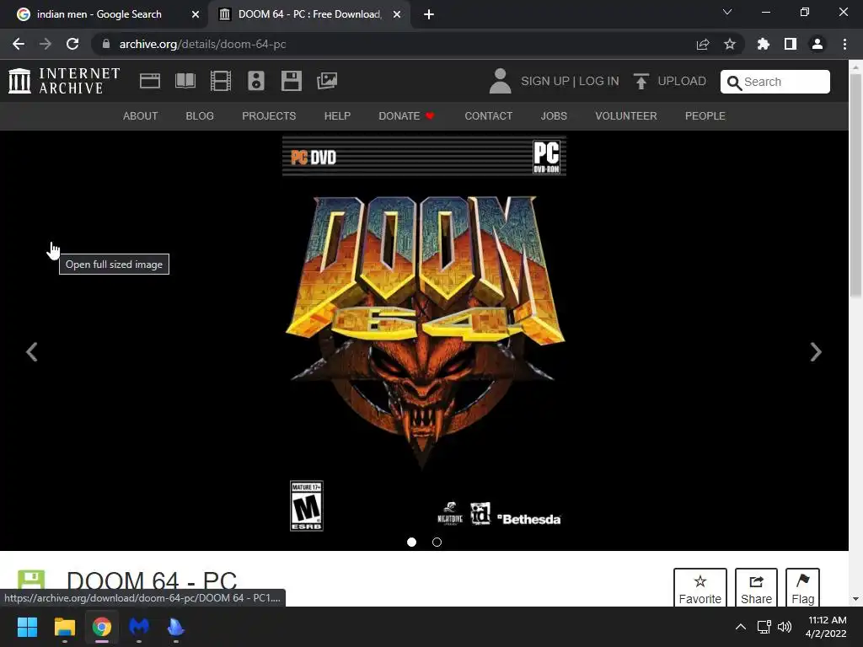Open the BLOG menu item
The width and height of the screenshot is (863, 647).
(200, 116)
